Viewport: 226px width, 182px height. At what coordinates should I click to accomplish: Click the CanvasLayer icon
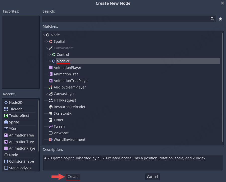[51, 94]
